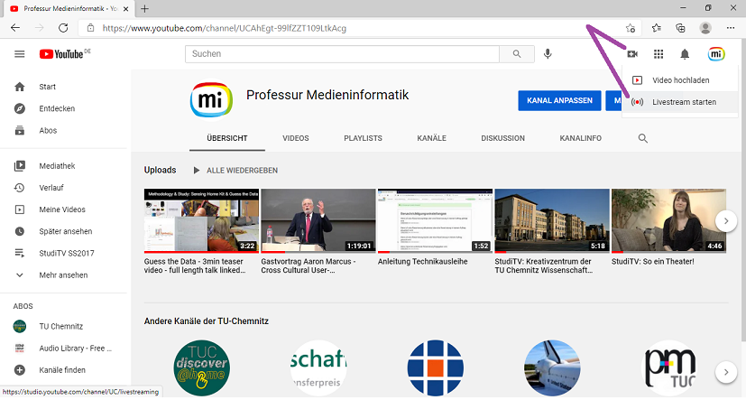Click the Professur Medieninformatik channel logo

(211, 100)
